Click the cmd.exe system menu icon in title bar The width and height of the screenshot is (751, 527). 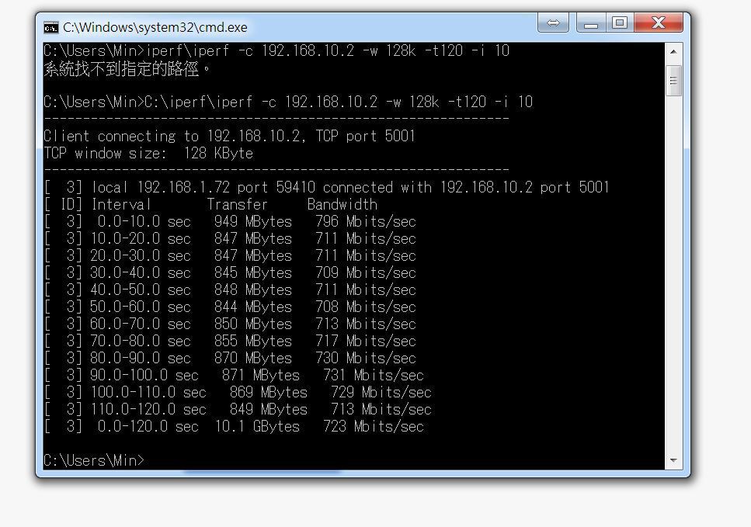pos(50,28)
